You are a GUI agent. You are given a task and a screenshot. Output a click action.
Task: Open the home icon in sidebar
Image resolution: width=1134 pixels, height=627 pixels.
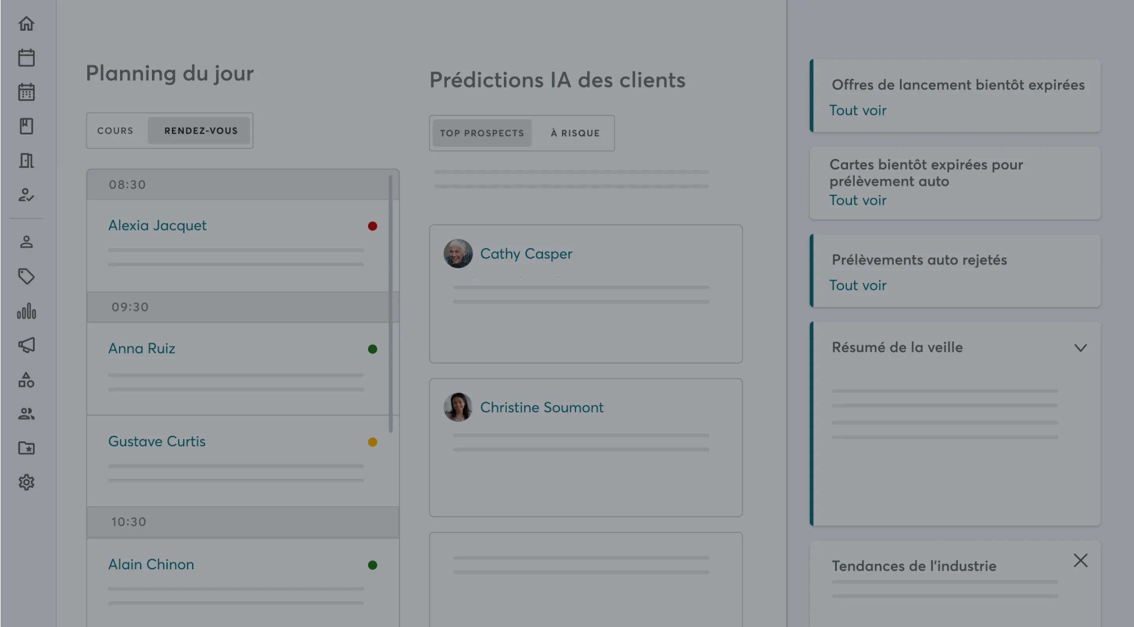tap(26, 23)
